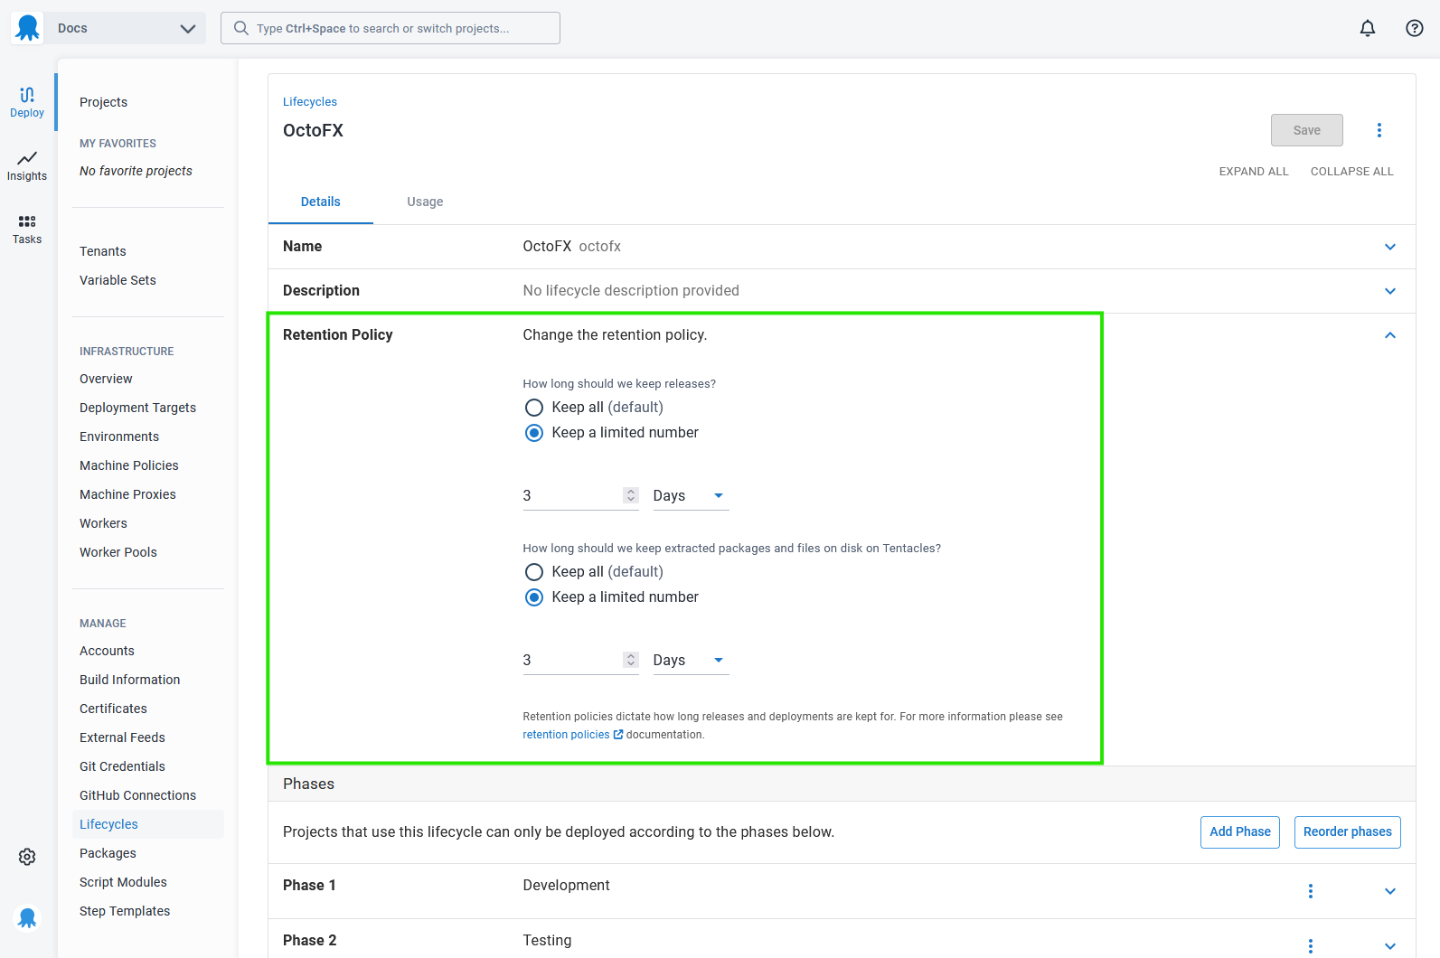Expand Phase 1 Development

click(x=1390, y=891)
